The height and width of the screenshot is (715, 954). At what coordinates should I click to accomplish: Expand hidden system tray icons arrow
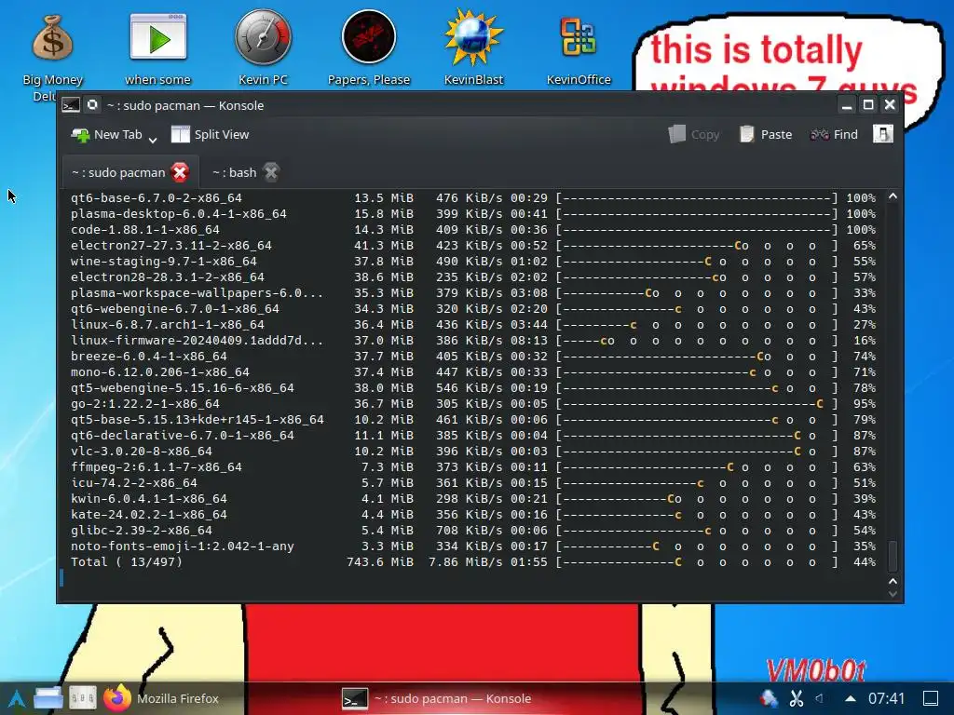click(851, 698)
